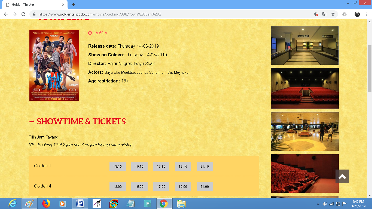Show hidden tray icons arrow
Screen dimensions: 372x209
click(318, 204)
